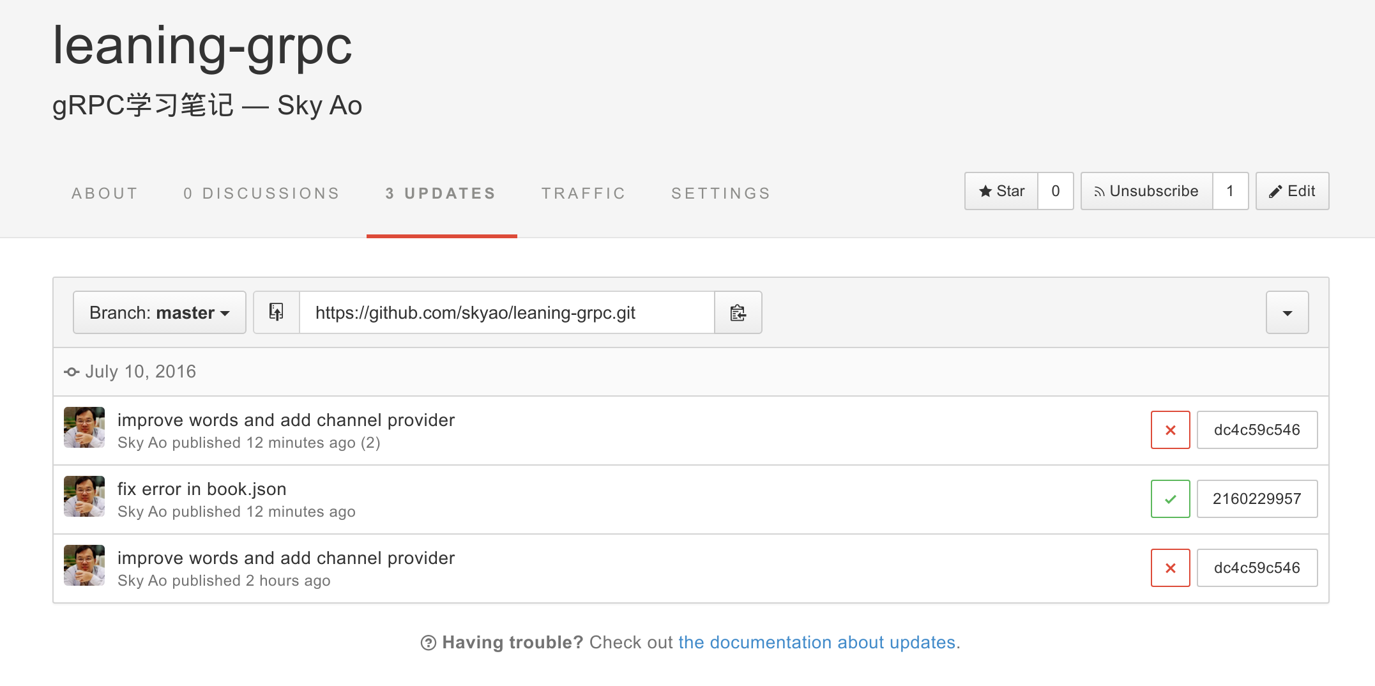Expand the caret dropdown at right of toolbar

coord(1287,312)
